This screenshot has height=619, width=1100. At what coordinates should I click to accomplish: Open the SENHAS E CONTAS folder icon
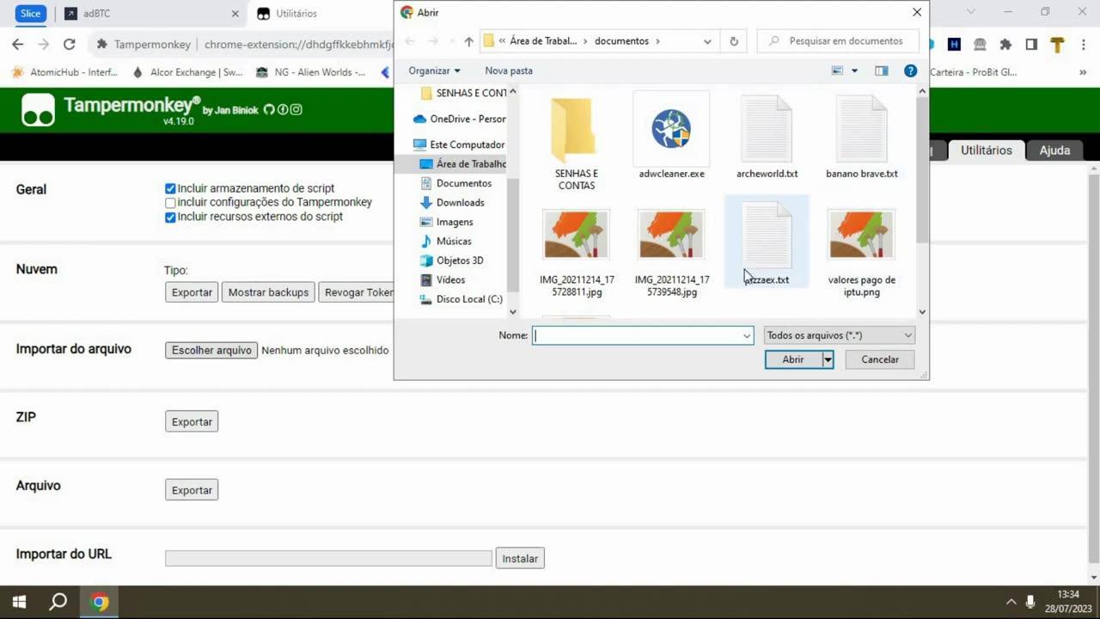click(x=573, y=130)
